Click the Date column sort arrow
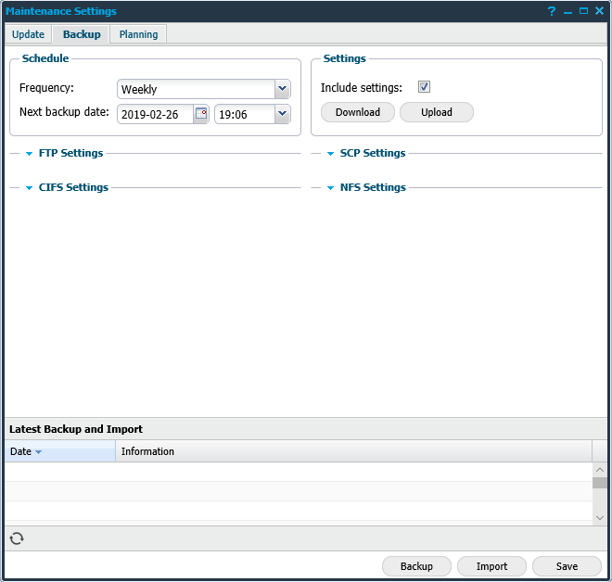Viewport: 612px width, 582px height. tap(39, 452)
